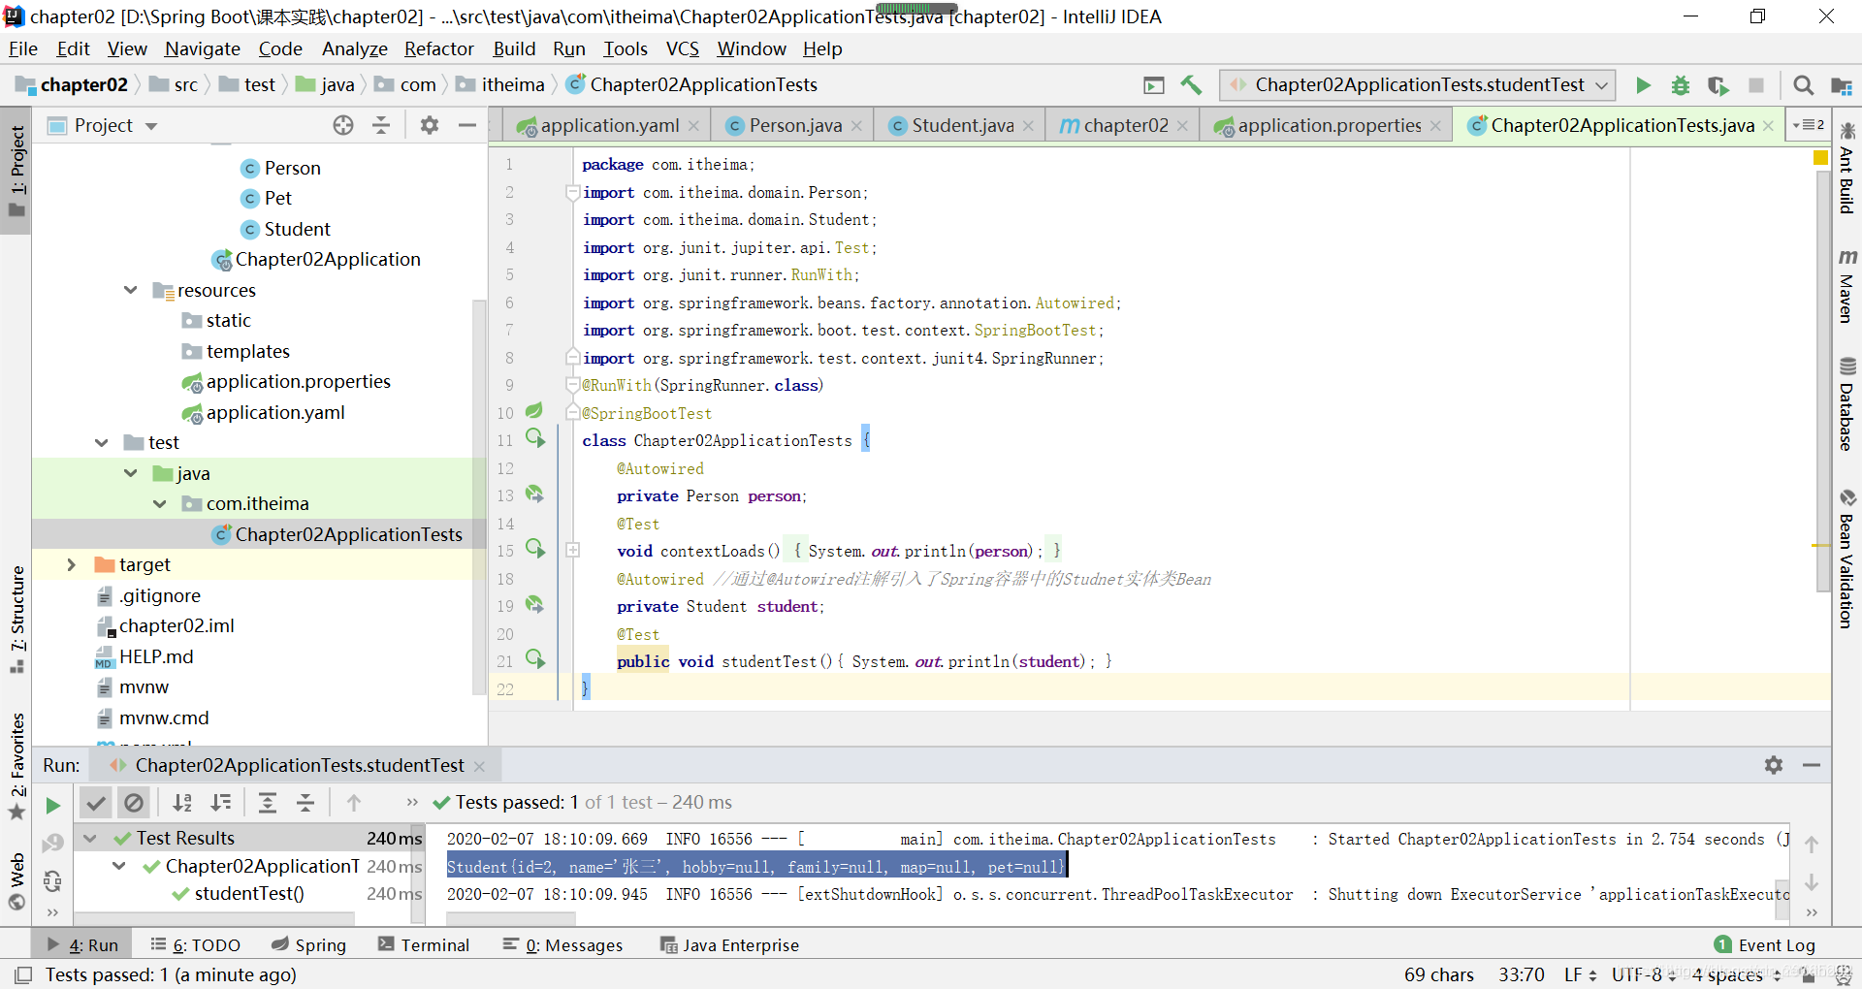Click the console horizontal scrollbar
Image resolution: width=1862 pixels, height=989 pixels.
[x=509, y=918]
